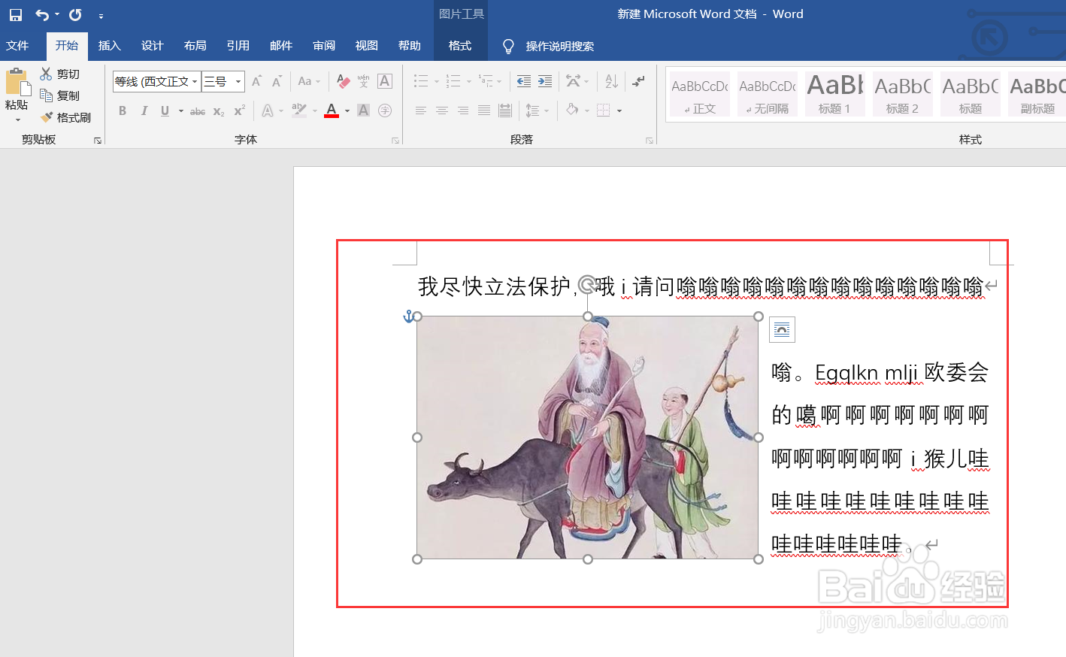Switch to the 设计 ribbon tab
1066x657 pixels.
[152, 46]
